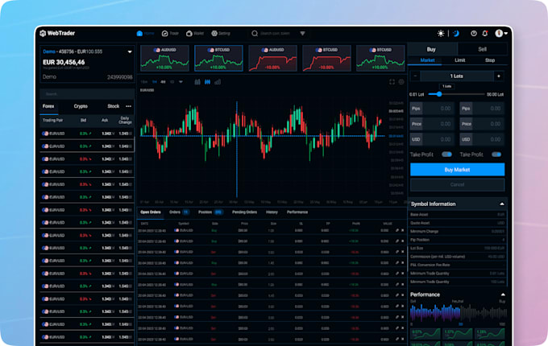Click the sidebar symbol search field
The image size is (548, 346).
pyautogui.click(x=87, y=94)
